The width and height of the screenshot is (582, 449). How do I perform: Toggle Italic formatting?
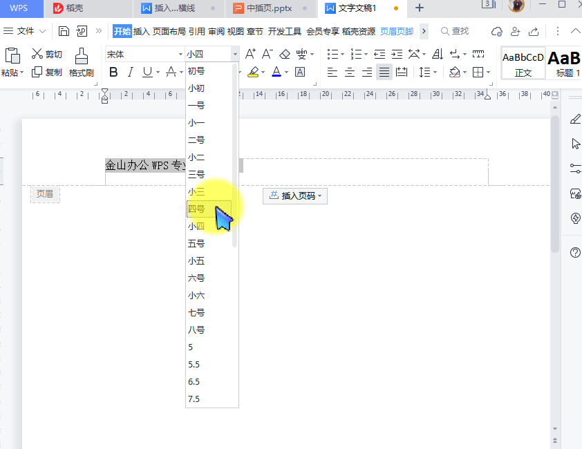point(130,72)
